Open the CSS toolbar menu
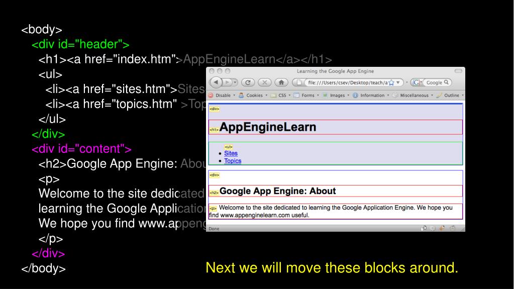The height and width of the screenshot is (289, 514). (x=282, y=95)
